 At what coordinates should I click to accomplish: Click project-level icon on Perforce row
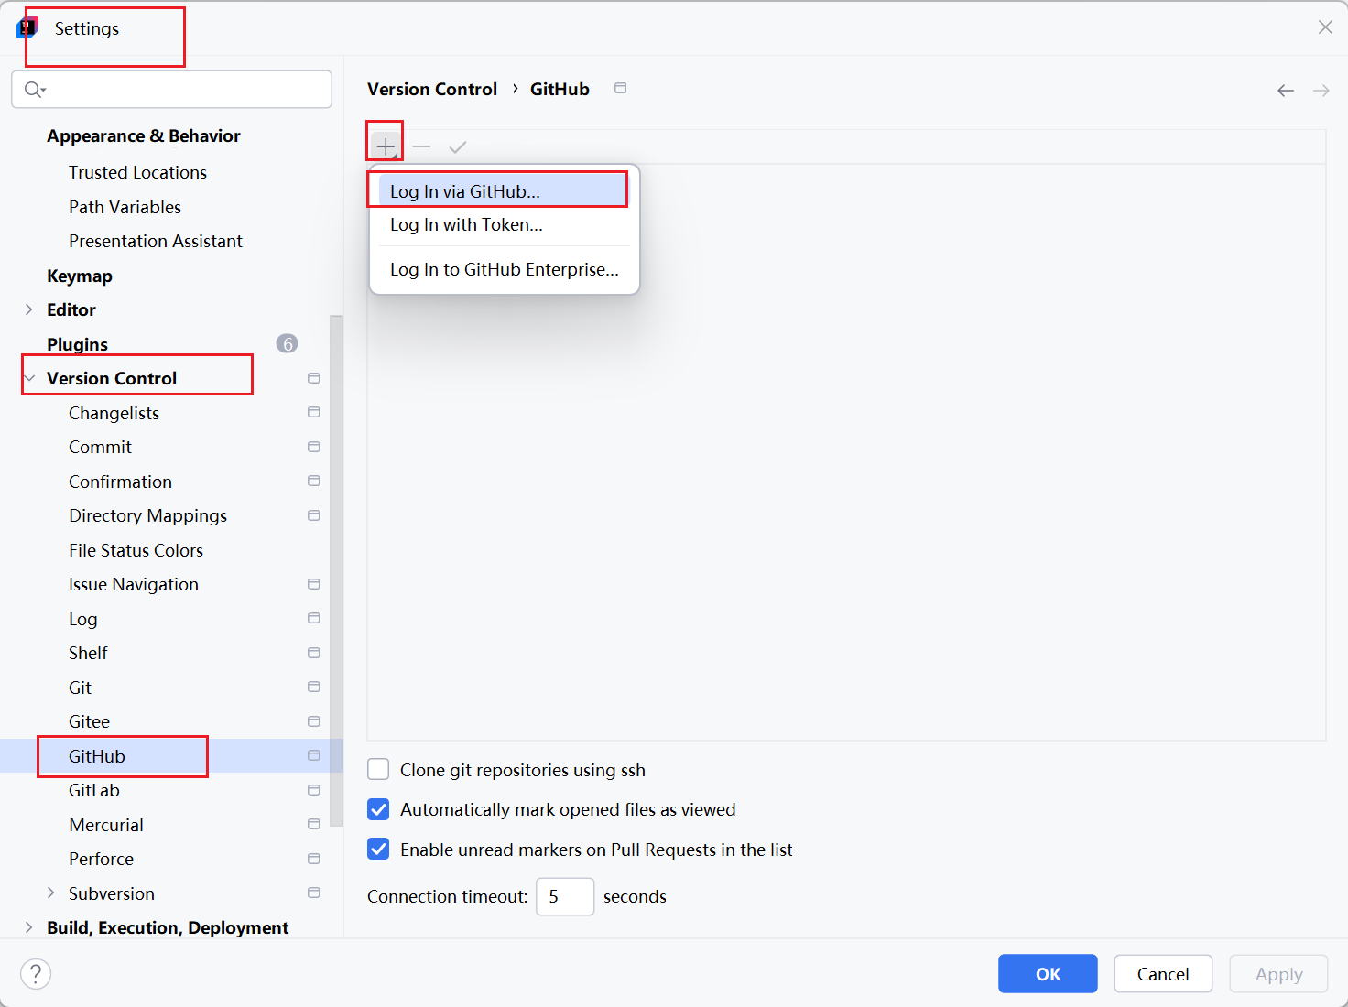[x=314, y=859]
